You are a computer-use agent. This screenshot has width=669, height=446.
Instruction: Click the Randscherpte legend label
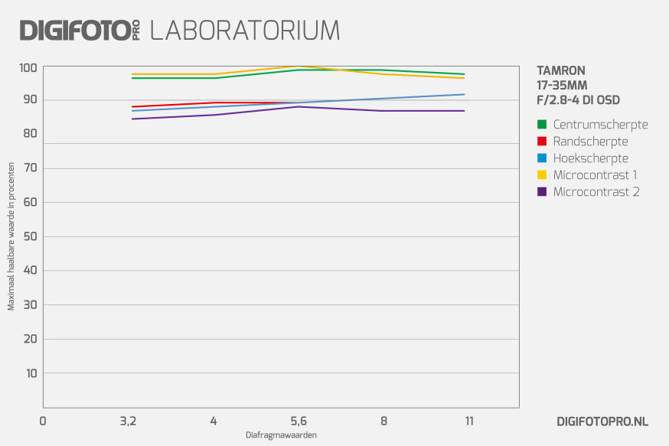tap(590, 142)
